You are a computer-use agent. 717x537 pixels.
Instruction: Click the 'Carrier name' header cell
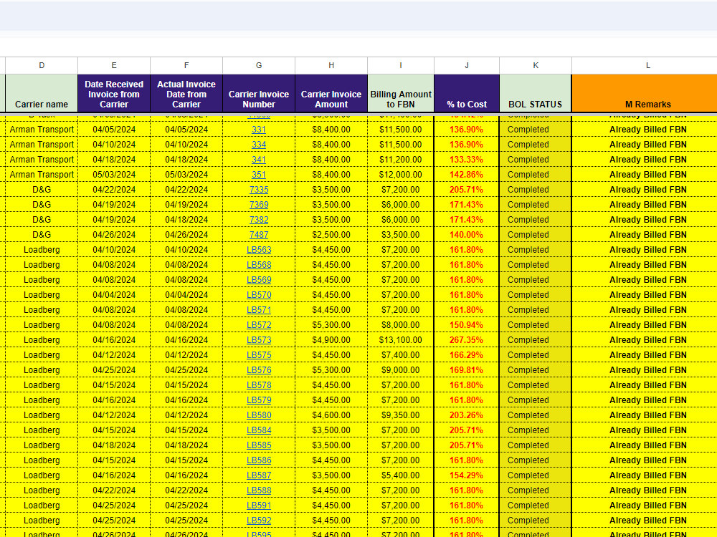pyautogui.click(x=42, y=93)
